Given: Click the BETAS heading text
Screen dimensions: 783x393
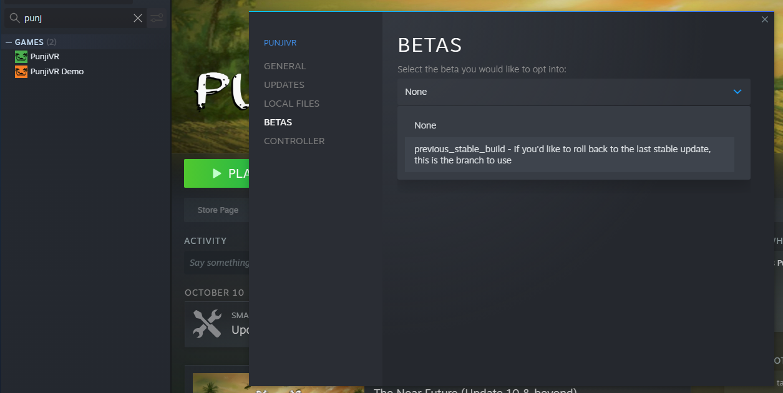Looking at the screenshot, I should (x=429, y=45).
